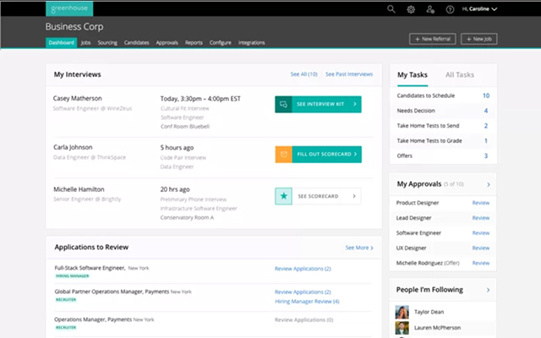The height and width of the screenshot is (338, 541).
Task: Click the star icon next to See Scorecard
Action: tap(284, 196)
